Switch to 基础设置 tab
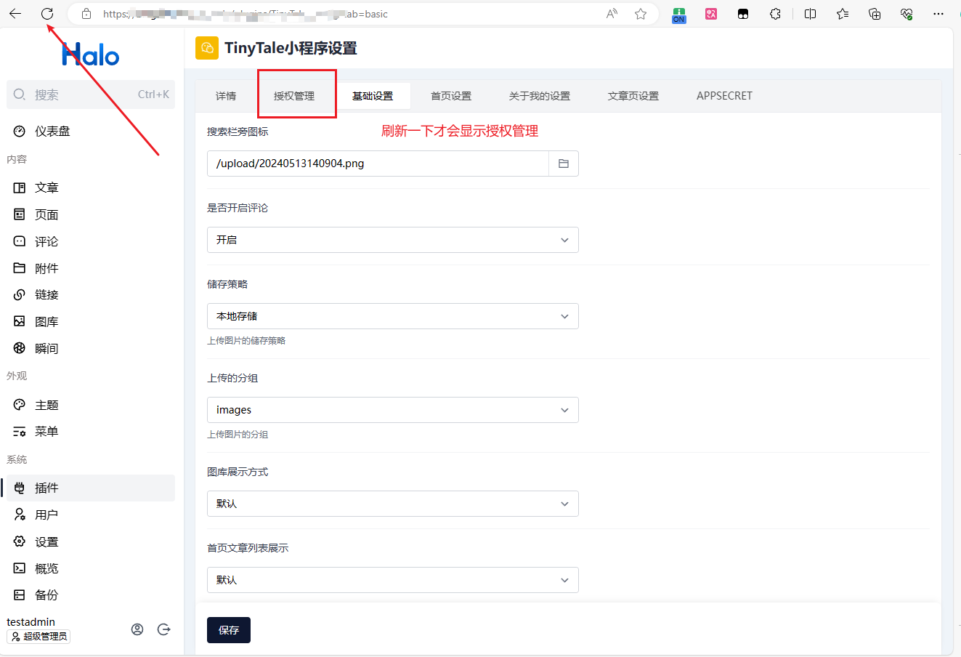This screenshot has height=657, width=961. (x=373, y=96)
